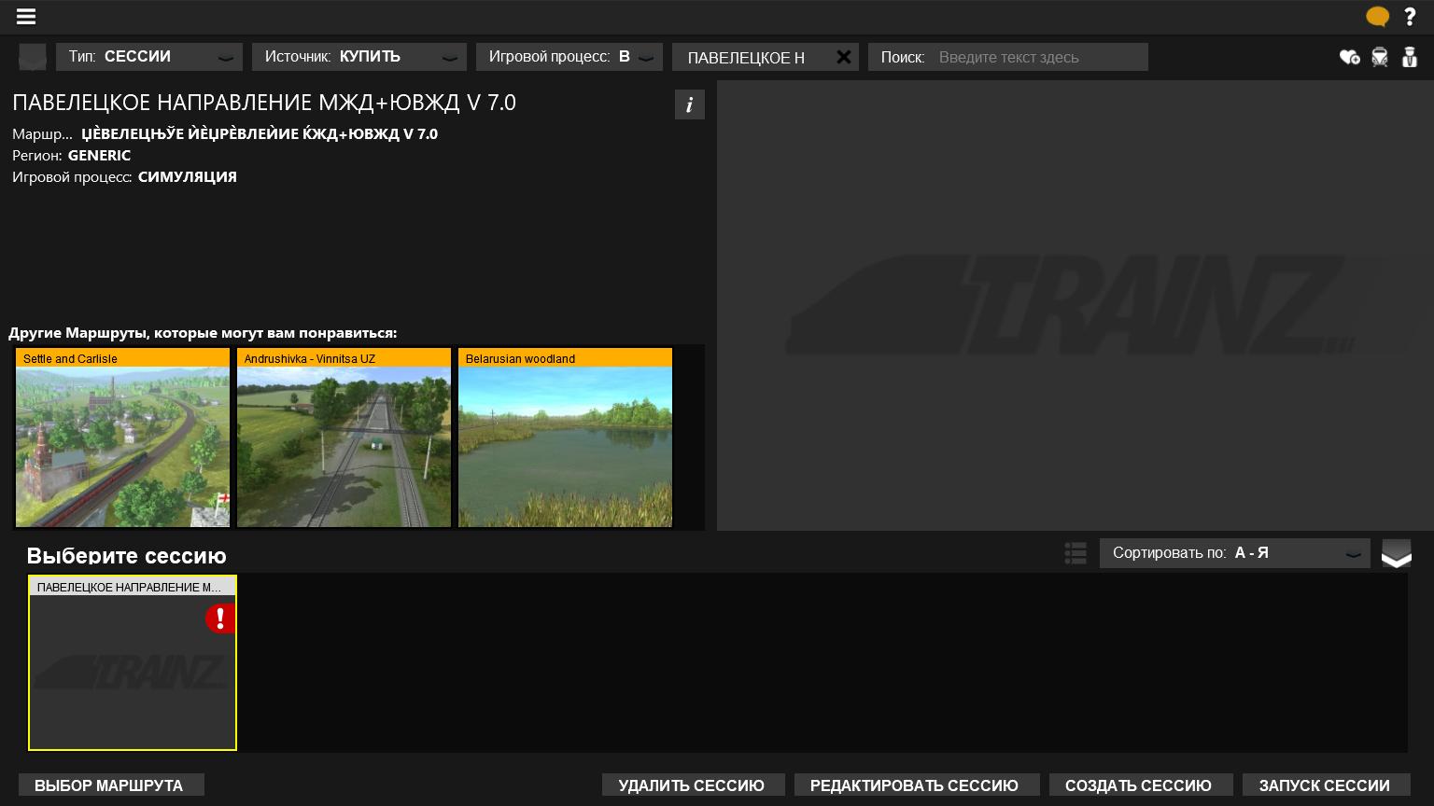Image resolution: width=1434 pixels, height=806 pixels.
Task: Open the hamburger main menu
Action: point(26,17)
